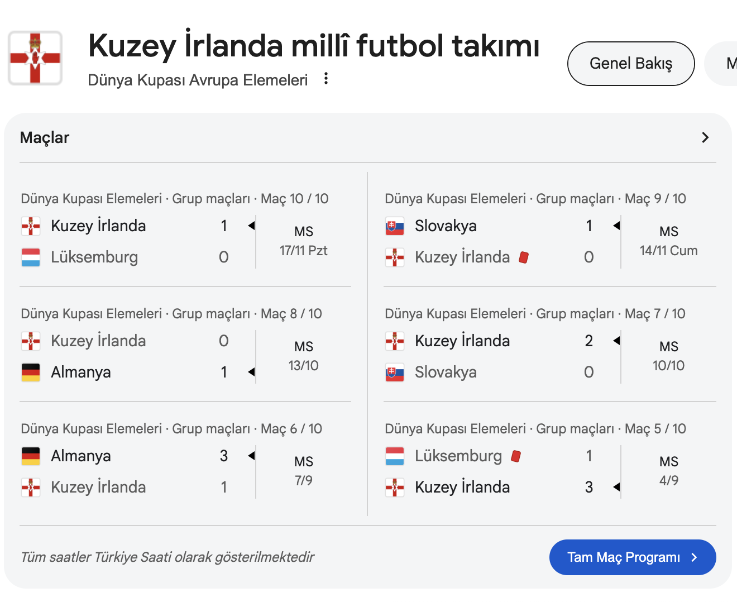
Task: Open the Tam Maç Programı button
Action: [x=632, y=557]
